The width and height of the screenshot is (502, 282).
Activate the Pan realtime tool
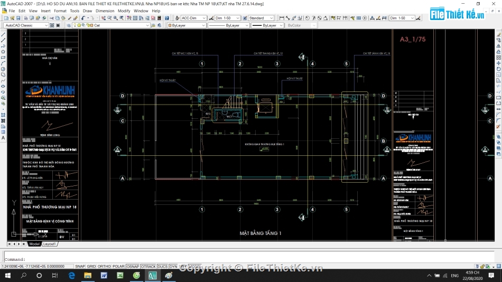click(104, 18)
